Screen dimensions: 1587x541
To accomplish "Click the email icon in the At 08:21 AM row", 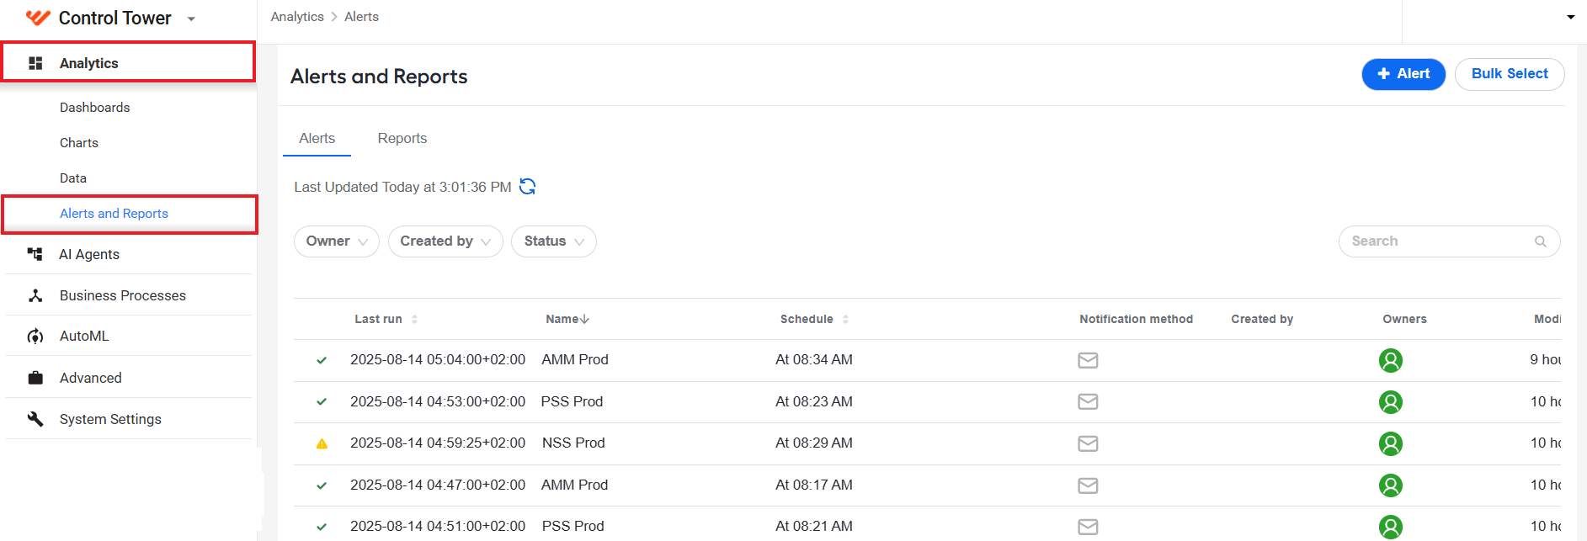I will [1088, 527].
